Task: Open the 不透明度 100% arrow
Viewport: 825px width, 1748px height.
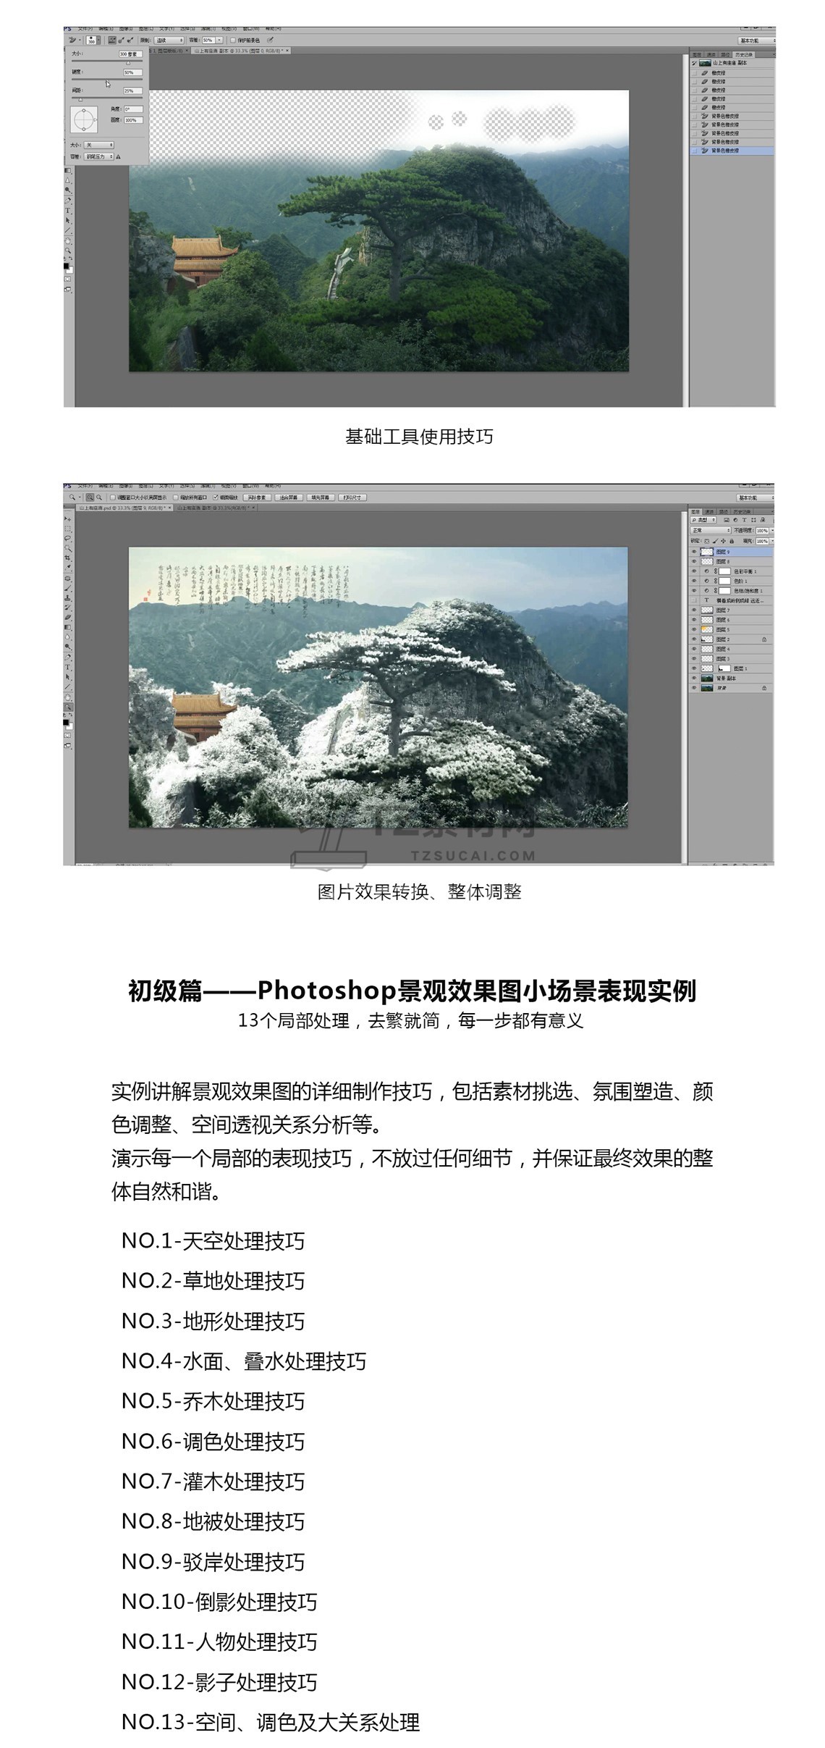Action: (772, 530)
